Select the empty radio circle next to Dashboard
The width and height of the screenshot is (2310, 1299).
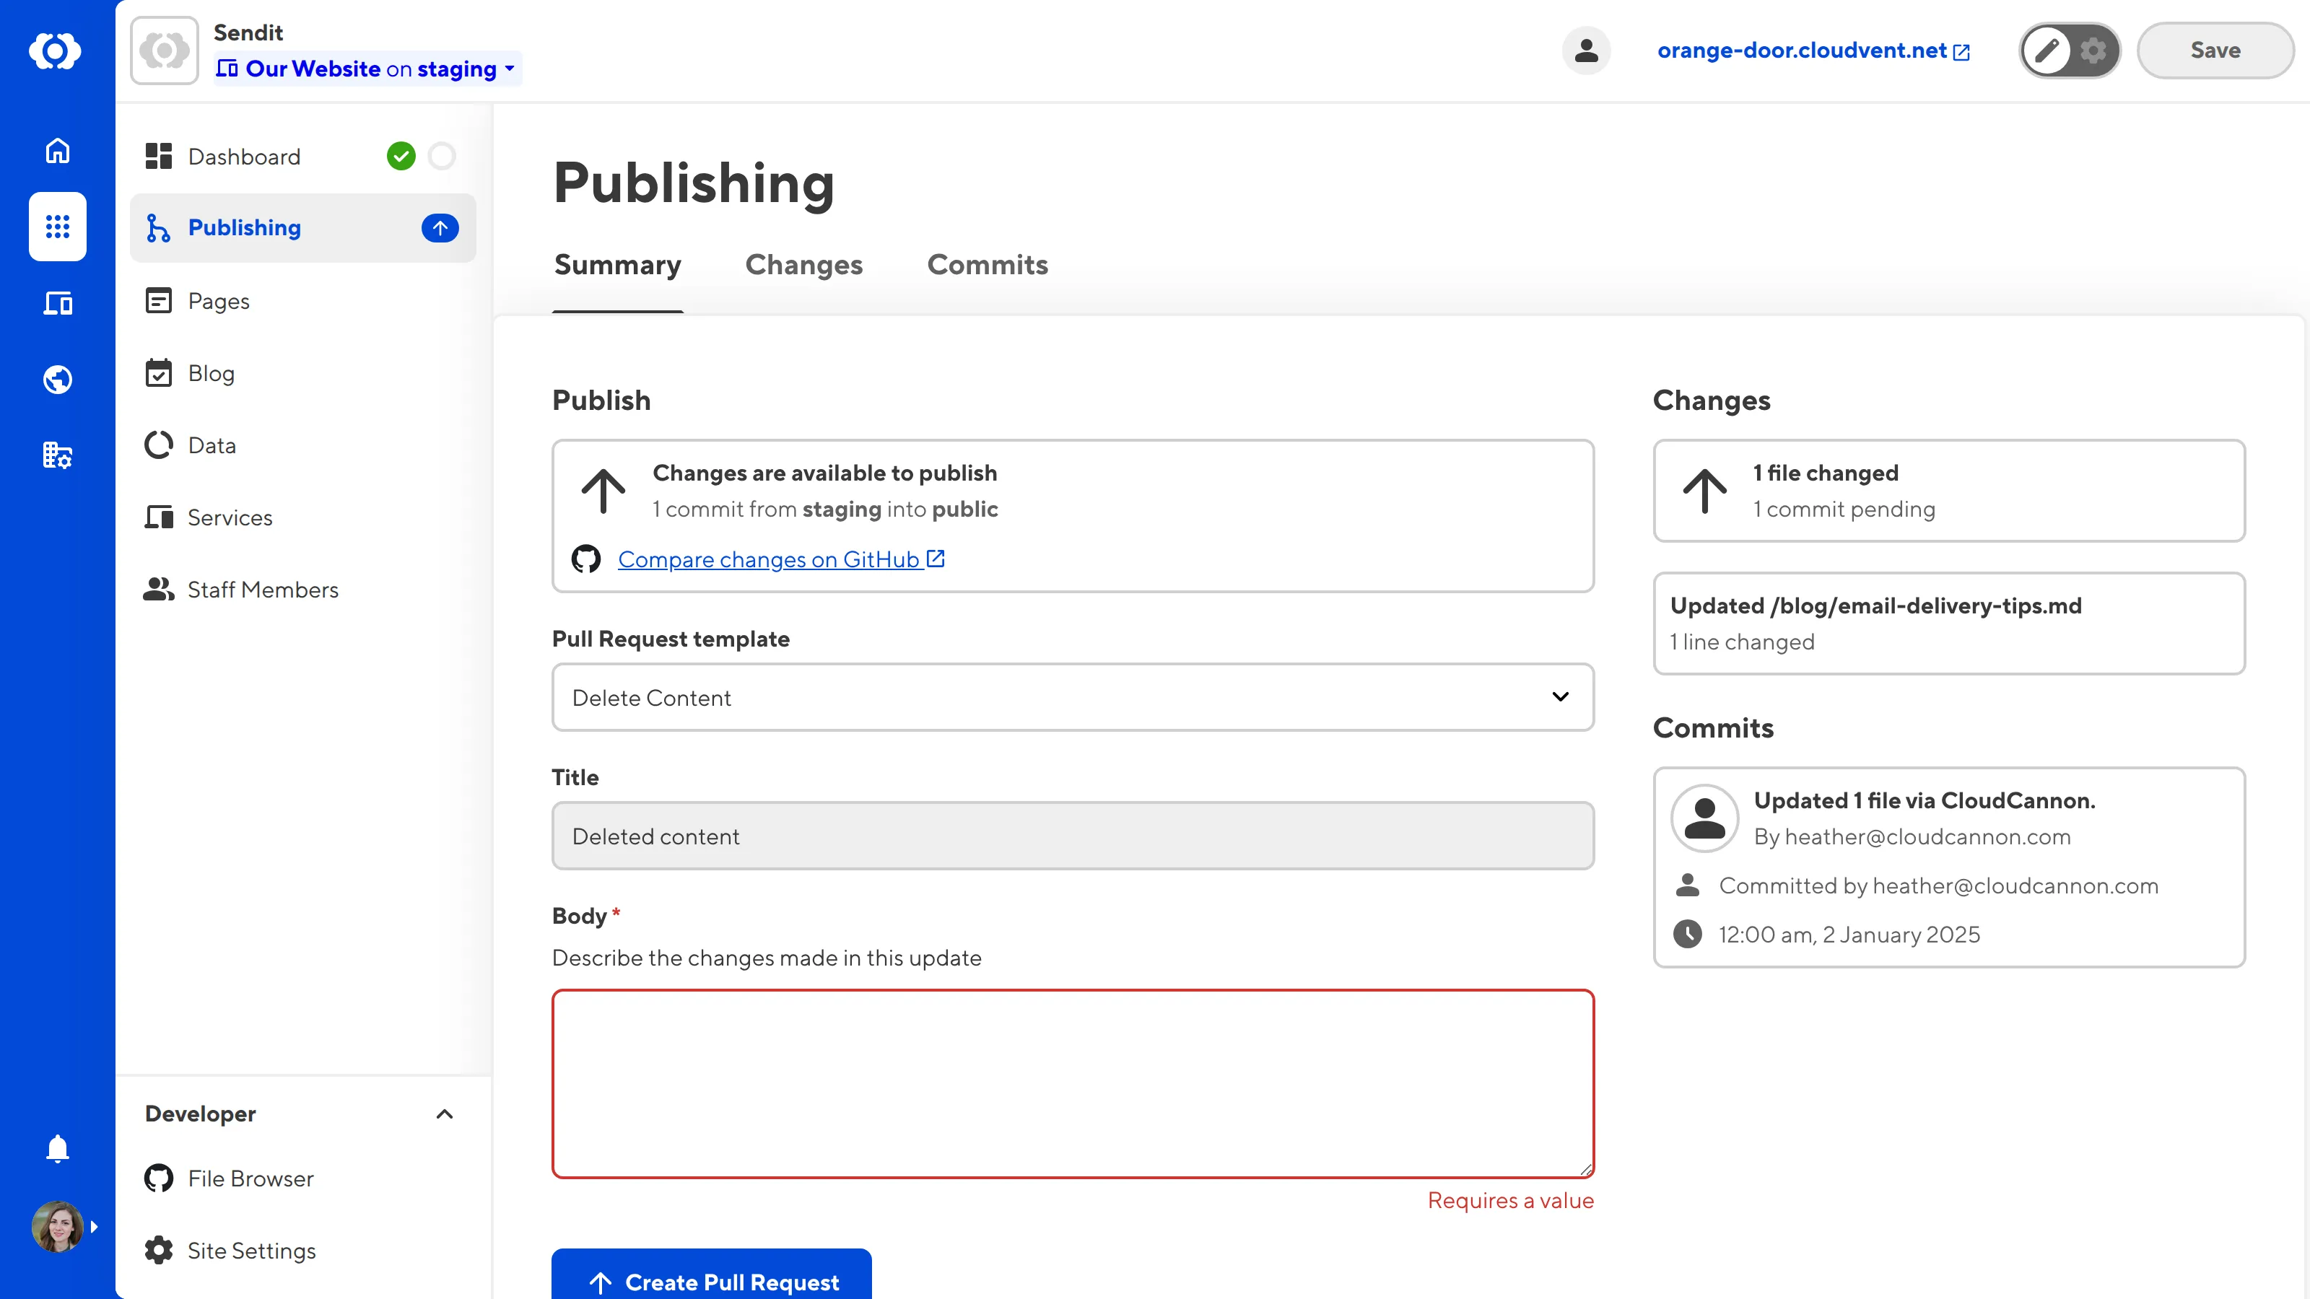point(441,156)
